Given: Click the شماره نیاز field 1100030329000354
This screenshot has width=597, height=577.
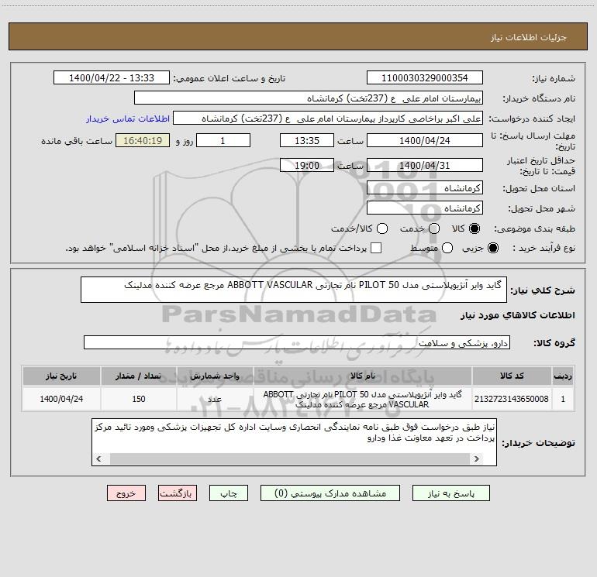Looking at the screenshot, I should 425,78.
